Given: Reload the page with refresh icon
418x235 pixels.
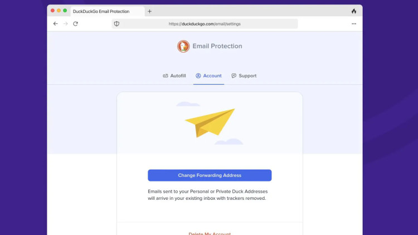Looking at the screenshot, I should point(75,24).
